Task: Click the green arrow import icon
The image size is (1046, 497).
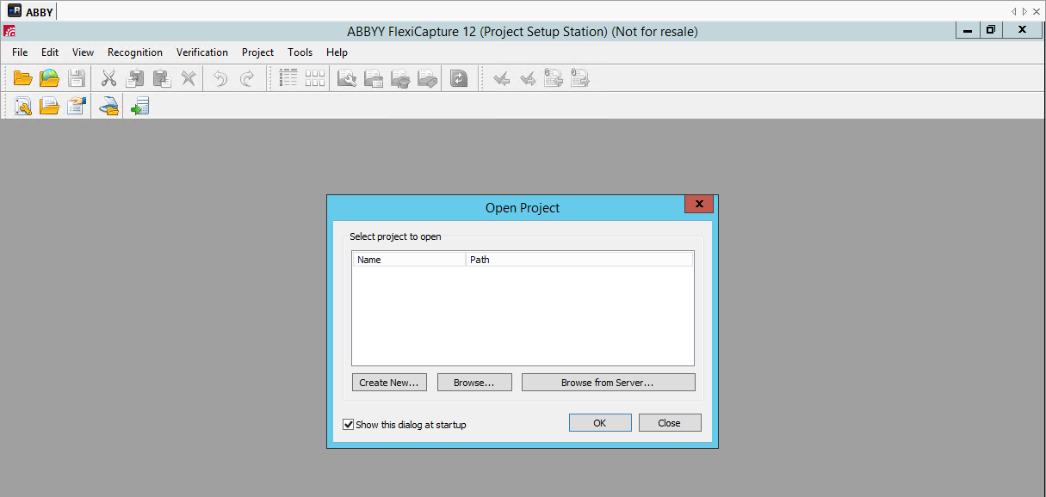Action: pyautogui.click(x=139, y=107)
